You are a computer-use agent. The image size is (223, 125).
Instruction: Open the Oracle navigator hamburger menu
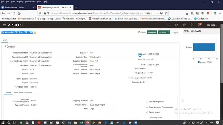[x=4, y=25]
